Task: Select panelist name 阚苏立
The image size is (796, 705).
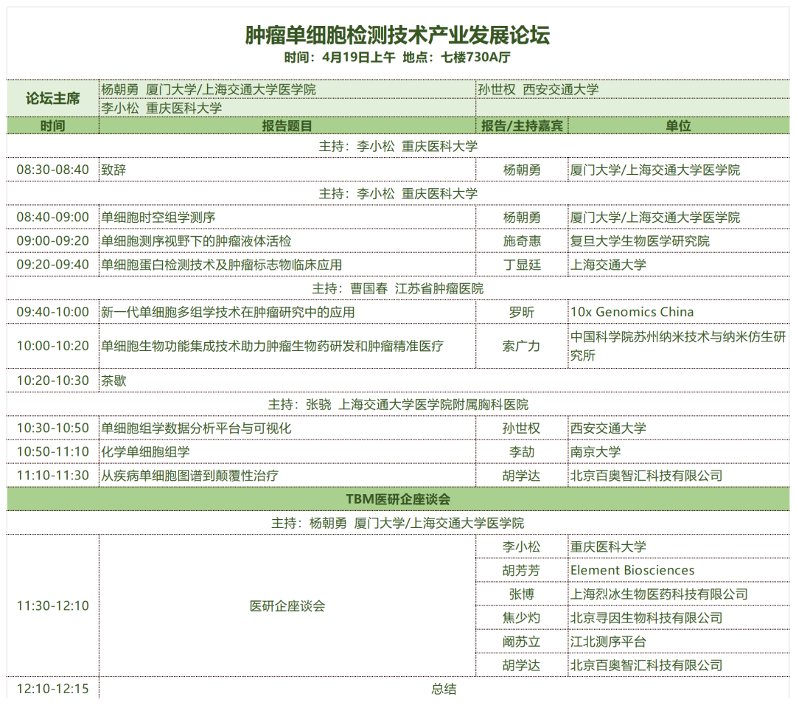Action: click(x=522, y=642)
